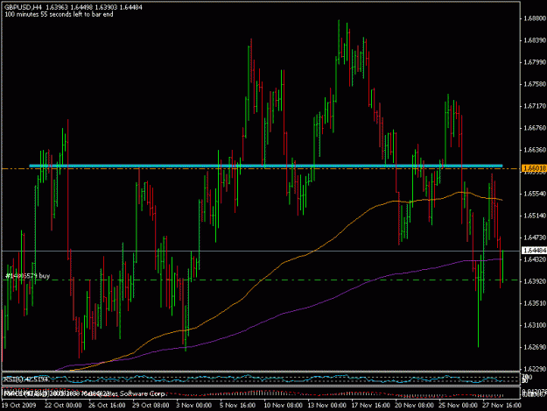Click the 1.68800 price scale label
This screenshot has height=411, width=547.
535,18
